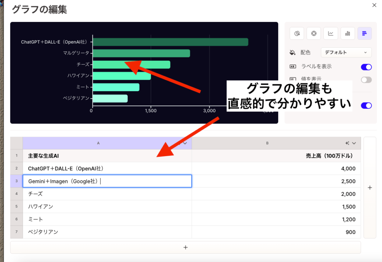The image size is (382, 262).
Task: Select row number 4 header
Action: pyautogui.click(x=16, y=194)
